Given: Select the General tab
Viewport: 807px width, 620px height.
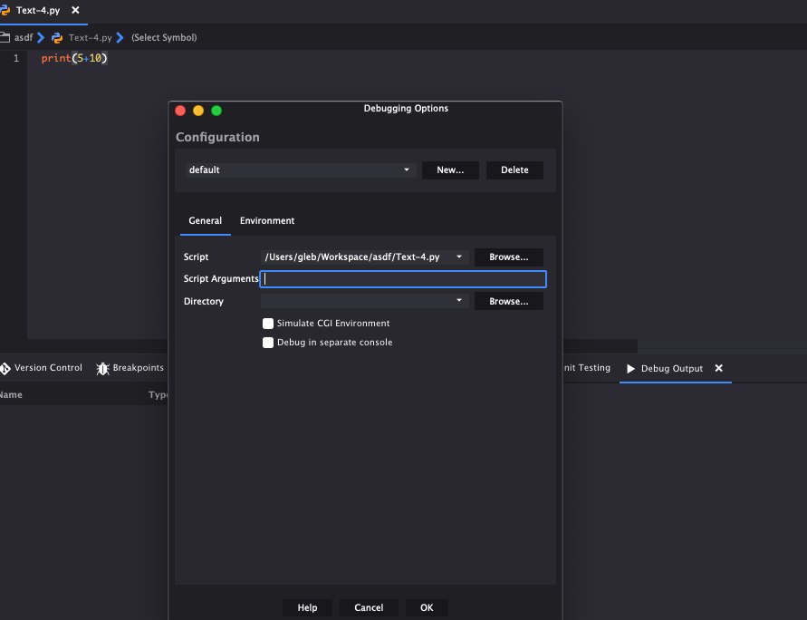Looking at the screenshot, I should pyautogui.click(x=205, y=221).
